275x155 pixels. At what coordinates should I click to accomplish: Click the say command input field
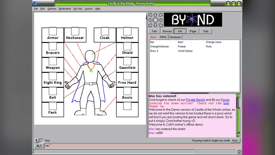pyautogui.click(x=142, y=146)
